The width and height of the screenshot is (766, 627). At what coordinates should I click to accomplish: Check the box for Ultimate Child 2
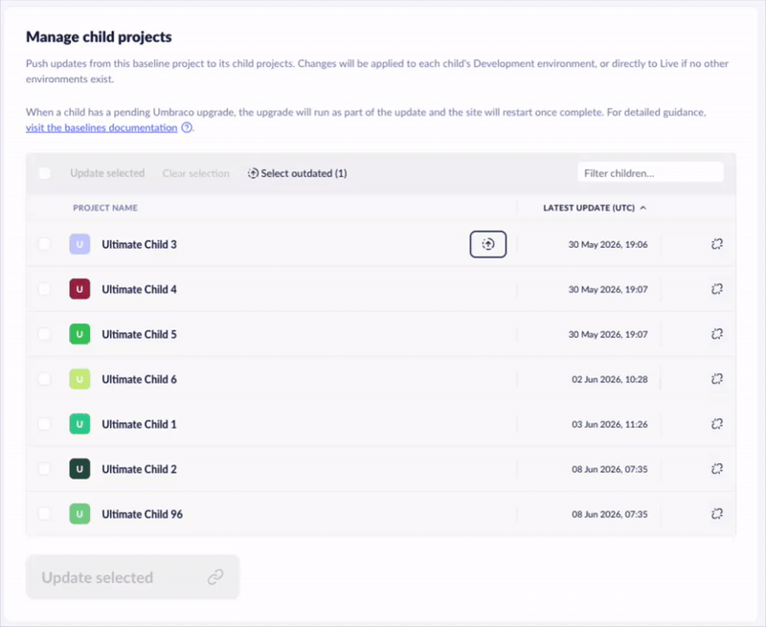[44, 468]
